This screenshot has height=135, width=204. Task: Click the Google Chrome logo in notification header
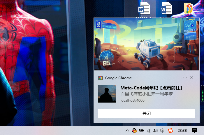pos(101,78)
